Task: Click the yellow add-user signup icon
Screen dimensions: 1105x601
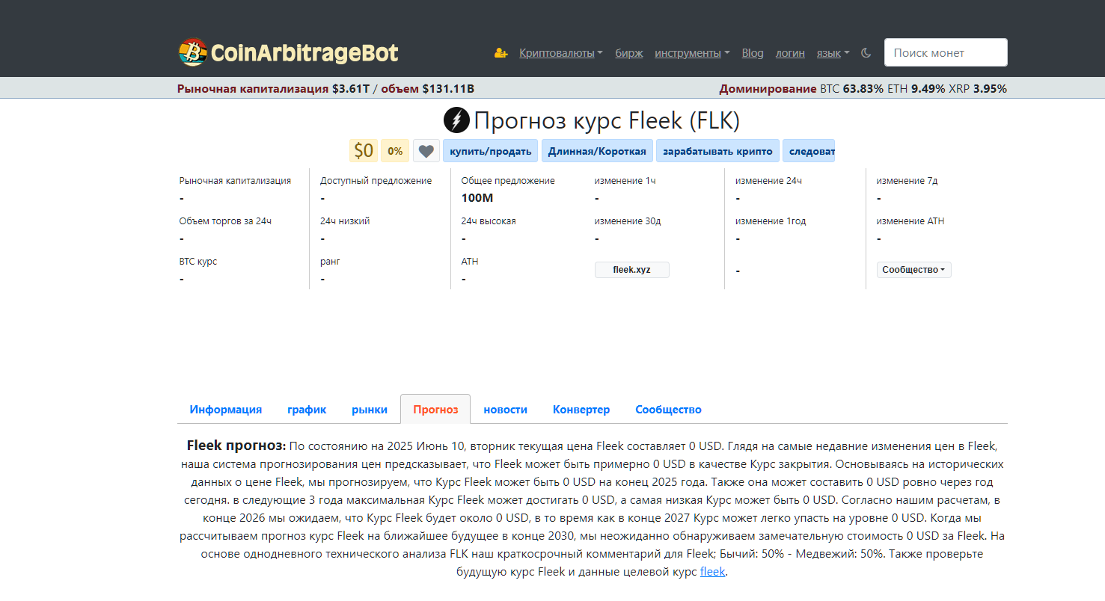Action: coord(501,53)
